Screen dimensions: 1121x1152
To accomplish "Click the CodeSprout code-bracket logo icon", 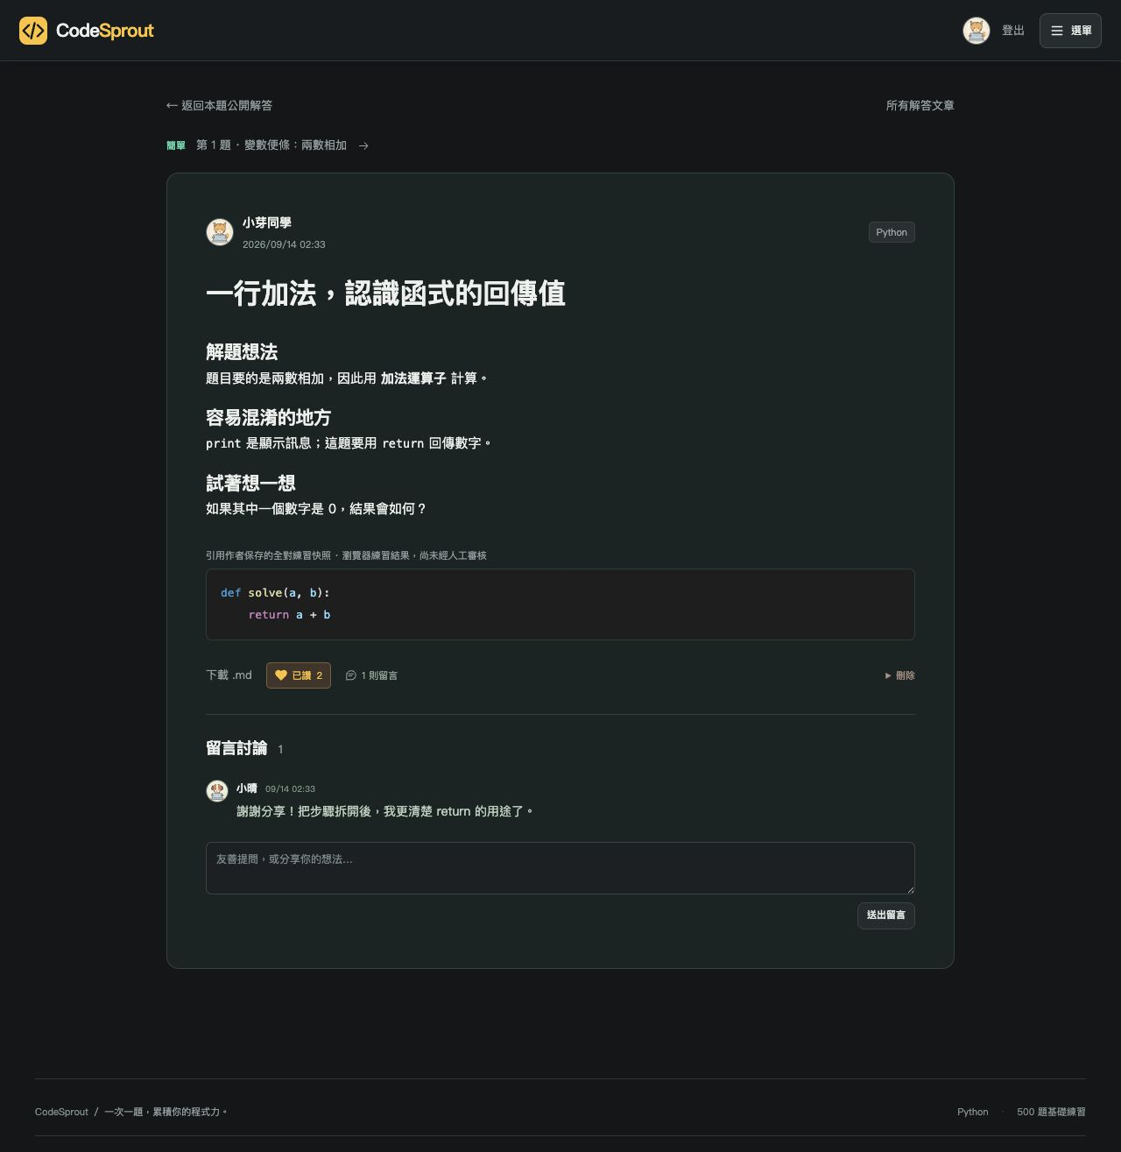I will tap(33, 31).
